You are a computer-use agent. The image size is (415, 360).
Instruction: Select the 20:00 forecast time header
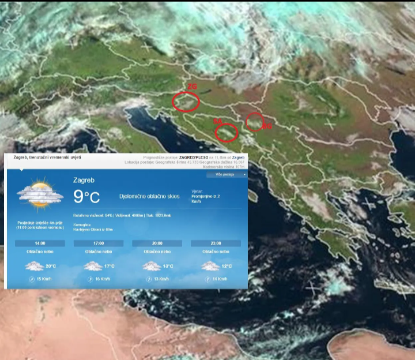[x=157, y=243]
